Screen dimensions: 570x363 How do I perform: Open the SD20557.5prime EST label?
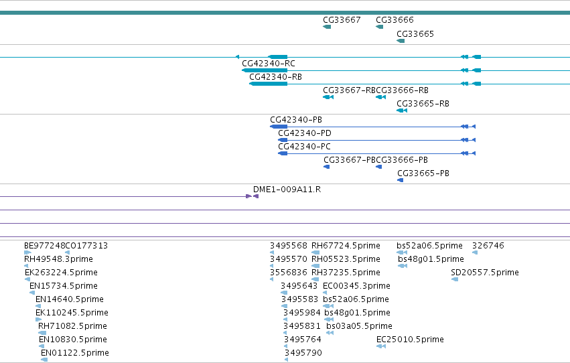485,273
